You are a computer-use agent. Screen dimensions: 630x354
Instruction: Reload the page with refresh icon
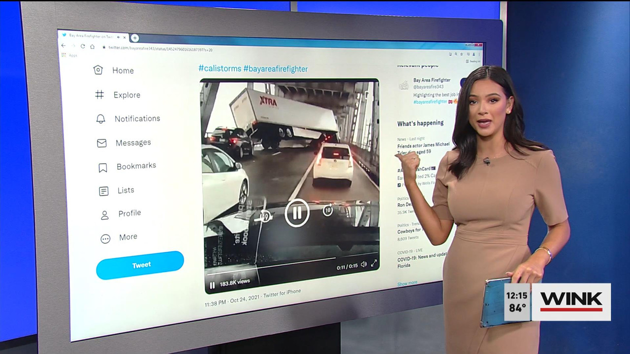pos(82,46)
